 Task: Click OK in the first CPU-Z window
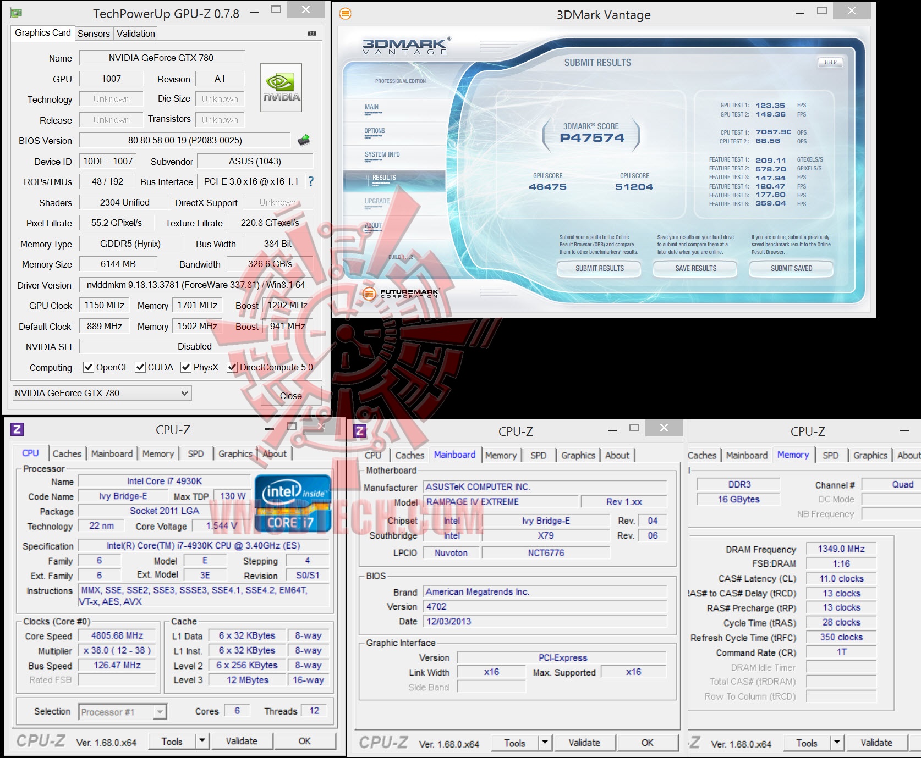(305, 741)
